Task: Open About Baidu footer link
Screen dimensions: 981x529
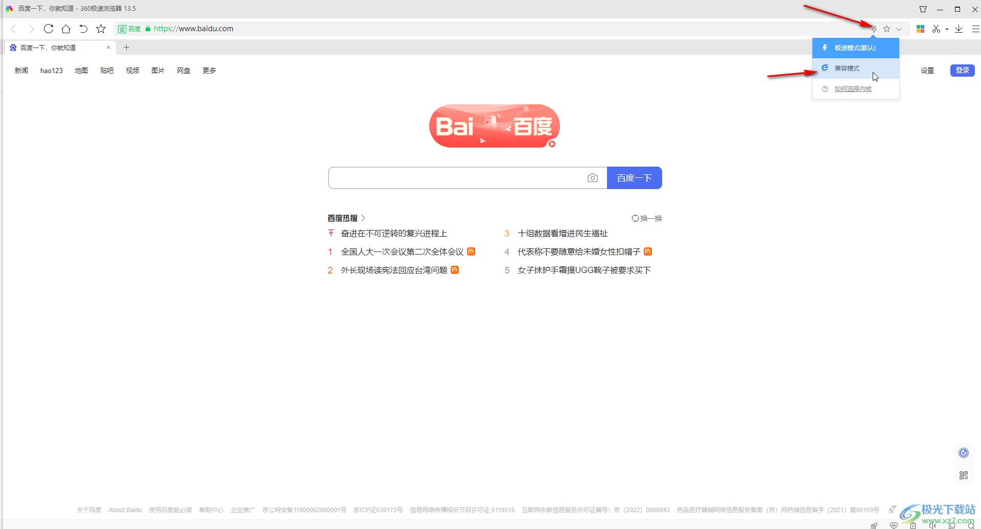Action: [x=125, y=510]
